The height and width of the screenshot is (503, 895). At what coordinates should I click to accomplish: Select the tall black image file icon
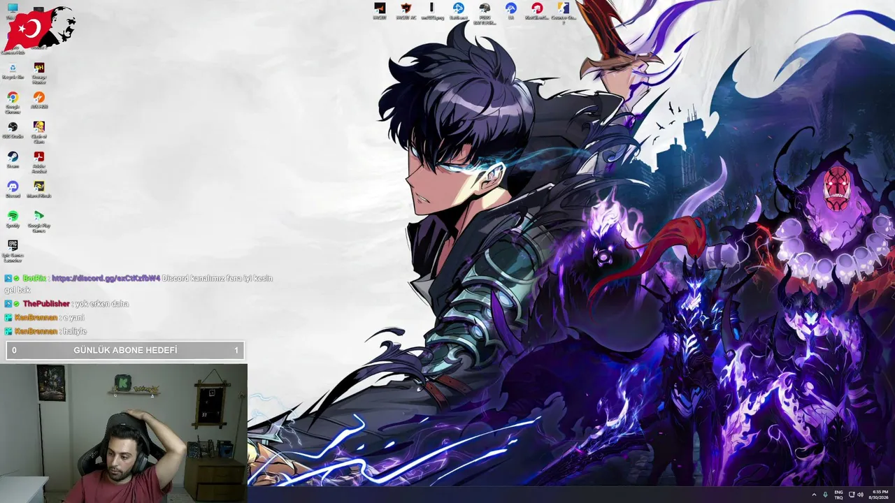point(432,11)
